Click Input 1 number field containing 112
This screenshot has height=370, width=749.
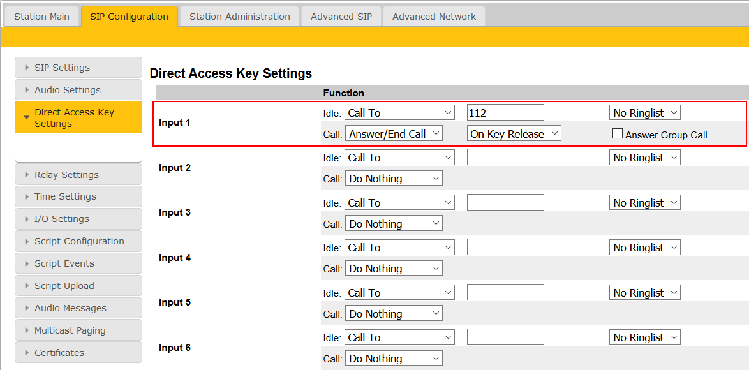(x=505, y=113)
